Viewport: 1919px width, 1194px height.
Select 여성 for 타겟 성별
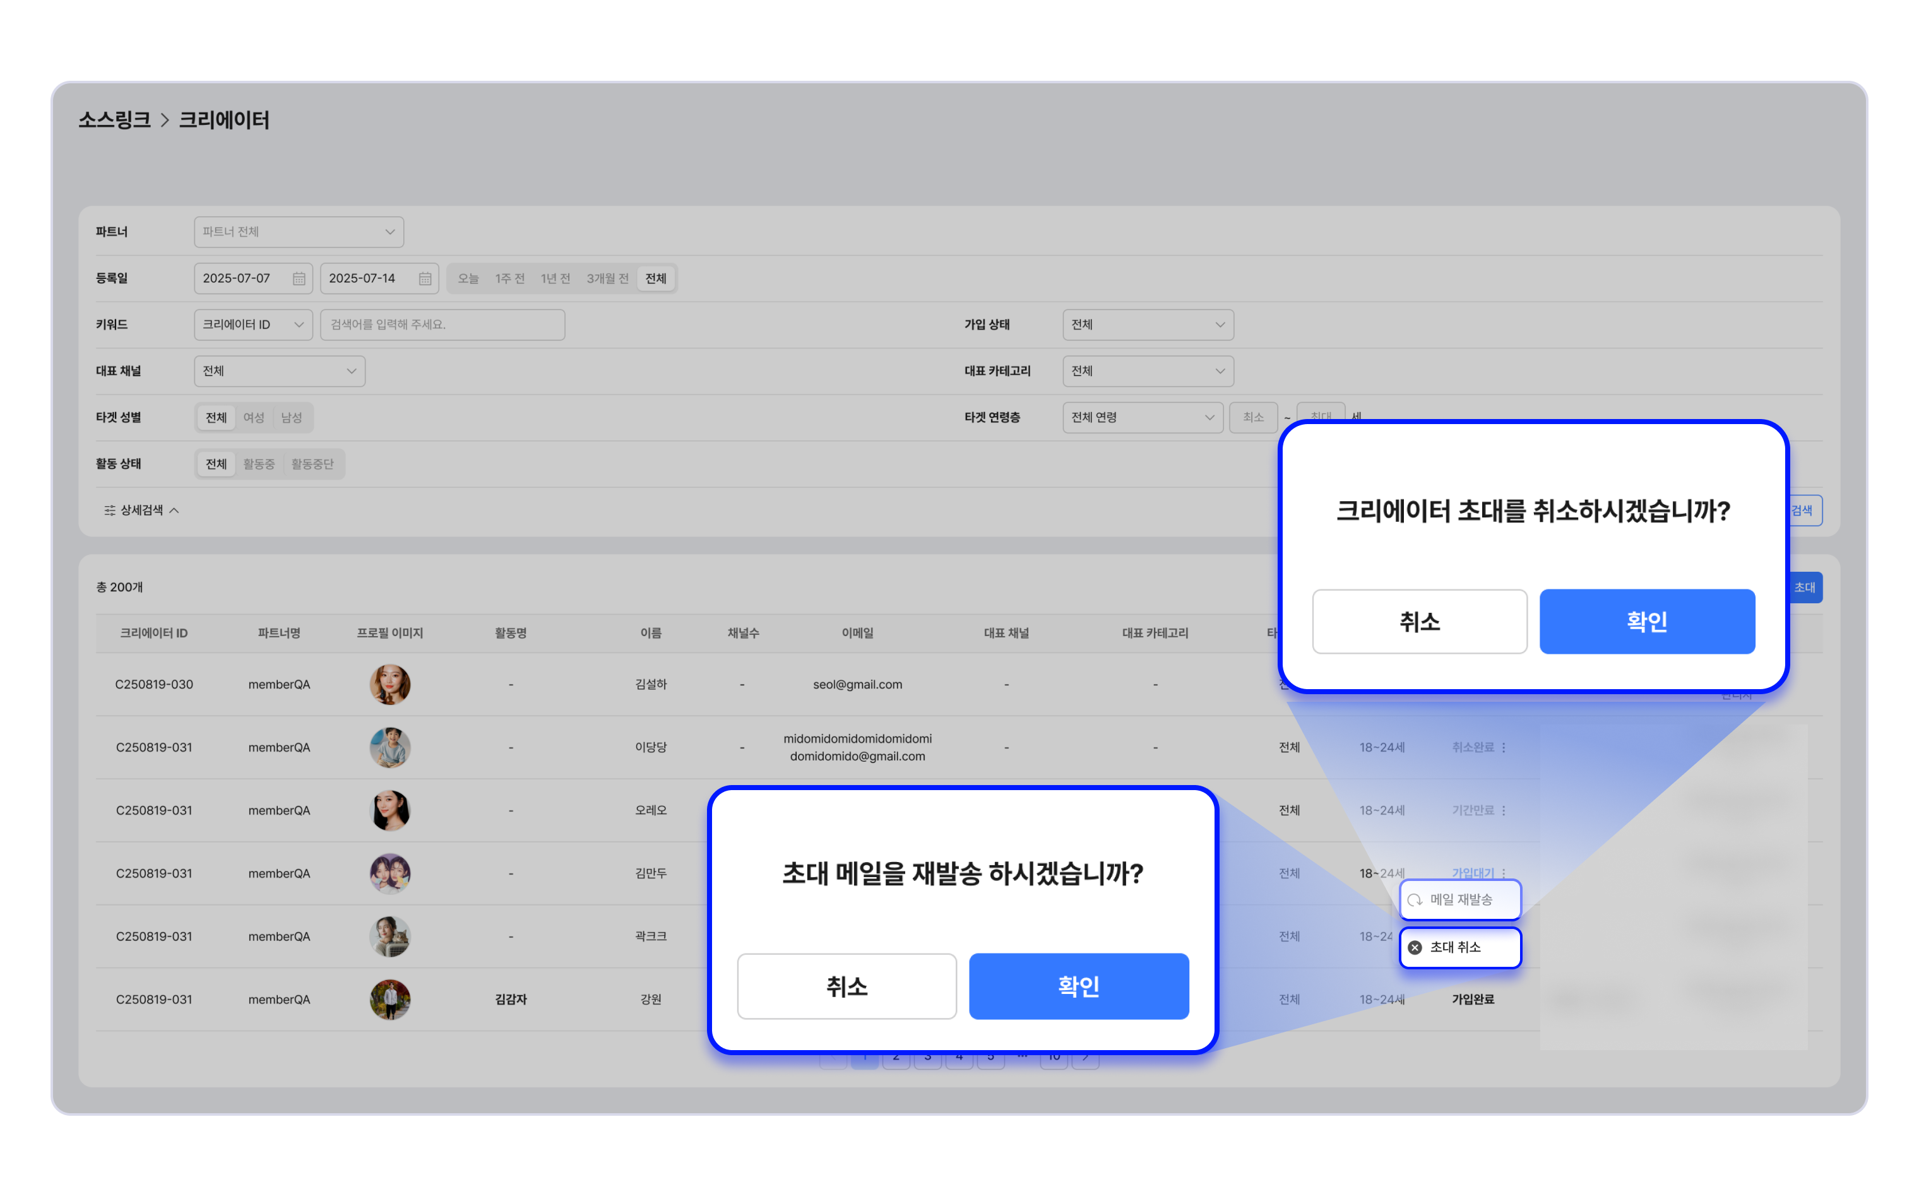[254, 418]
